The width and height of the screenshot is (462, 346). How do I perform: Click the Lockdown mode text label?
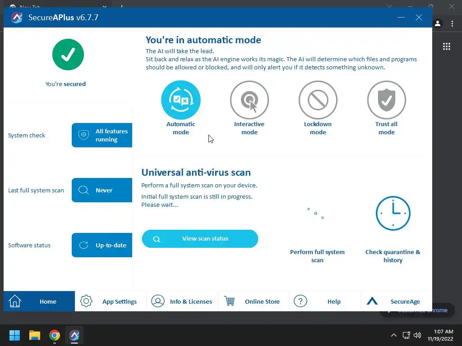click(318, 128)
